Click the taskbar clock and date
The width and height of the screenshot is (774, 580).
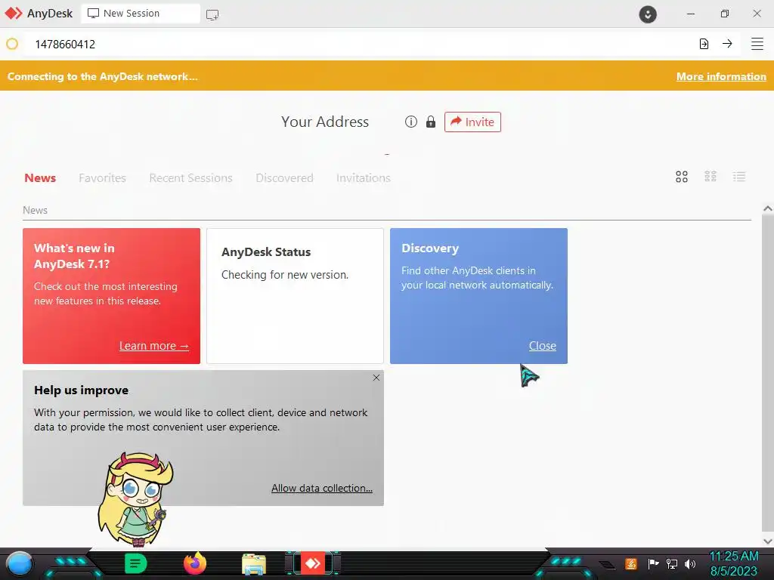click(734, 563)
